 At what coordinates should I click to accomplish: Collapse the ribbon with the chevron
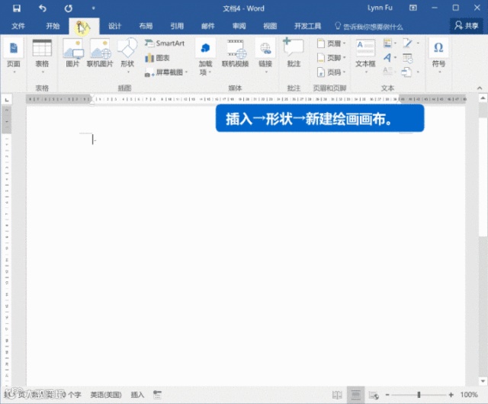pyautogui.click(x=480, y=88)
